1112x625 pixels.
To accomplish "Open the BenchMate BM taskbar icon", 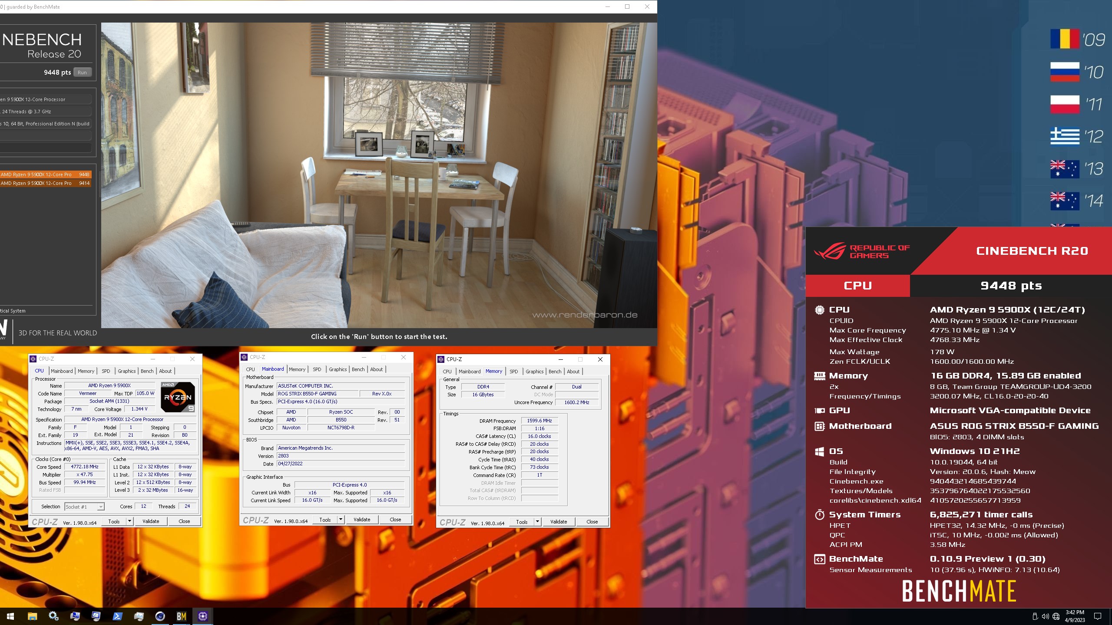I will 181,616.
